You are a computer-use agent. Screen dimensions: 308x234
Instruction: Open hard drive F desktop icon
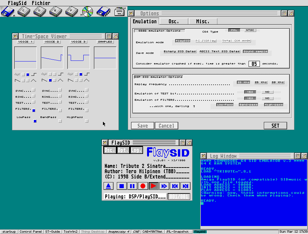coord(71,12)
